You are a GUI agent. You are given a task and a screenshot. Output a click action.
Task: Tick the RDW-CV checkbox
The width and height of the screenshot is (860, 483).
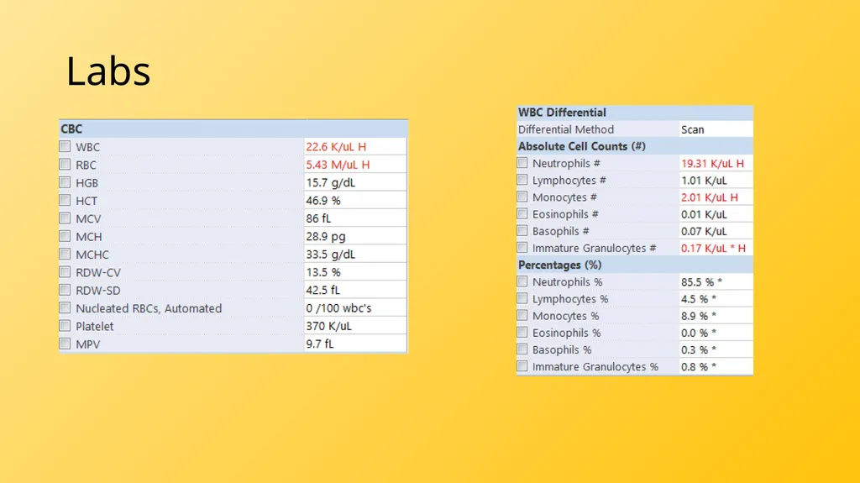[65, 272]
